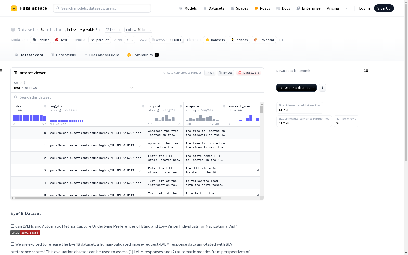Open the Files and versions tab
Image resolution: width=408 pixels, height=255 pixels.
(x=101, y=55)
